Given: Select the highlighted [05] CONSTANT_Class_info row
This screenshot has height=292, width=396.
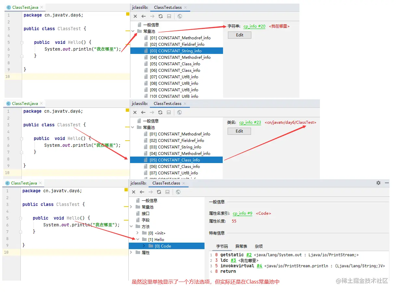Looking at the screenshot, I should [176, 160].
